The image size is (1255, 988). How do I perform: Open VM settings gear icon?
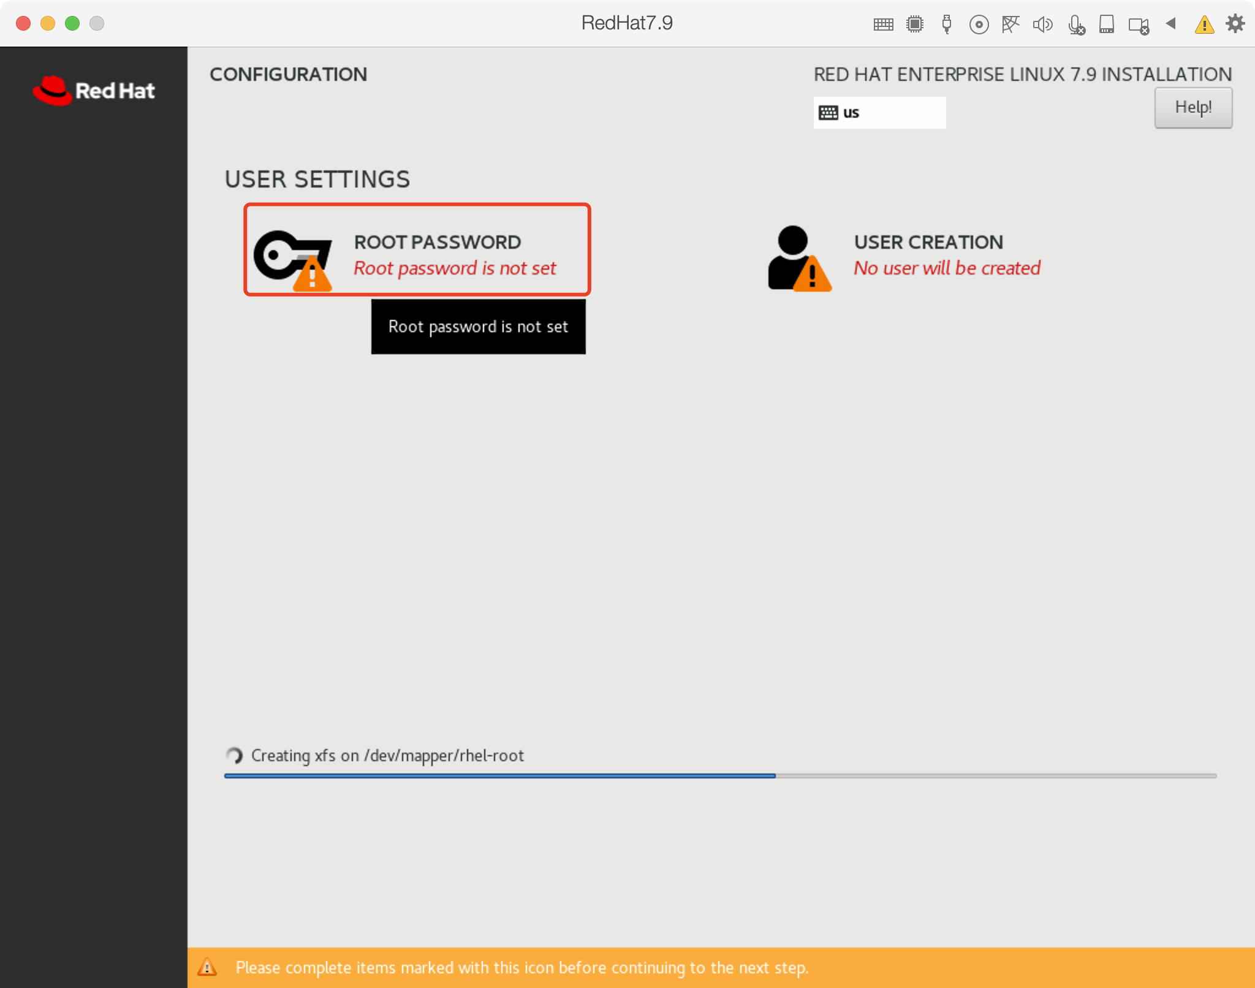tap(1235, 23)
